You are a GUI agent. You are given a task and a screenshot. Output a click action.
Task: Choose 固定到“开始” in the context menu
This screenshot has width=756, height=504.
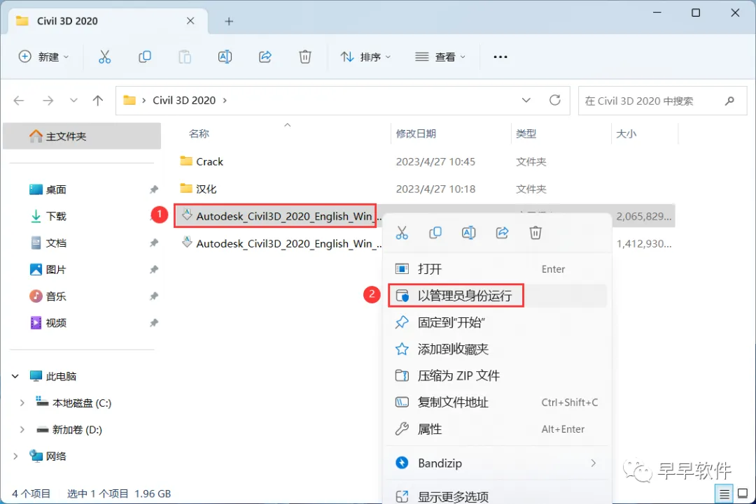tap(498, 322)
